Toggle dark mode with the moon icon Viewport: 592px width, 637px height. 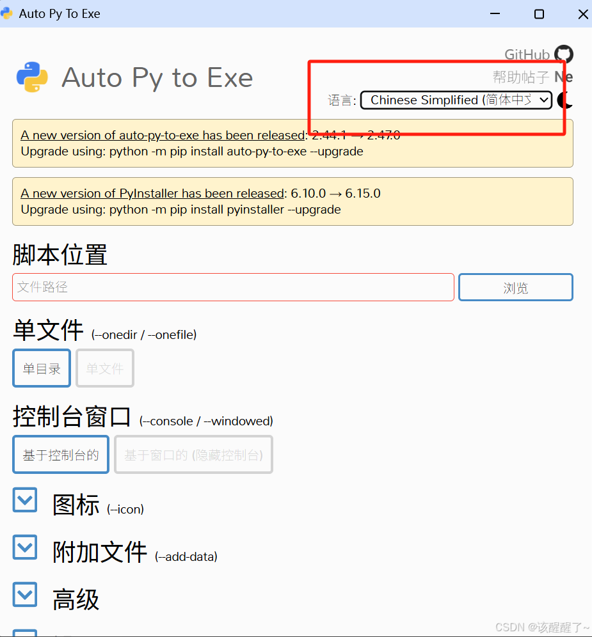pyautogui.click(x=566, y=100)
